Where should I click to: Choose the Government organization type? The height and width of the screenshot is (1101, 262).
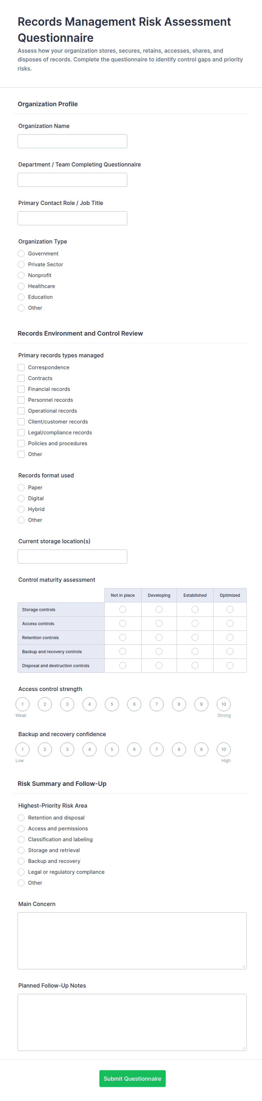21,254
